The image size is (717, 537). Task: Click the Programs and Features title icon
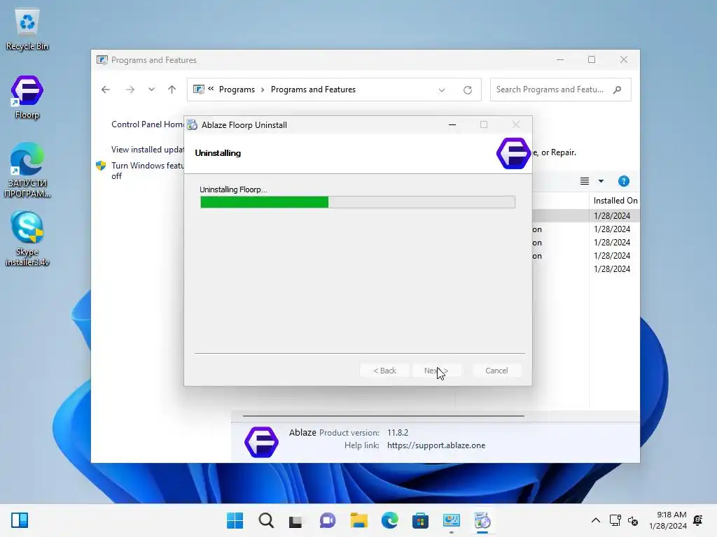click(102, 60)
